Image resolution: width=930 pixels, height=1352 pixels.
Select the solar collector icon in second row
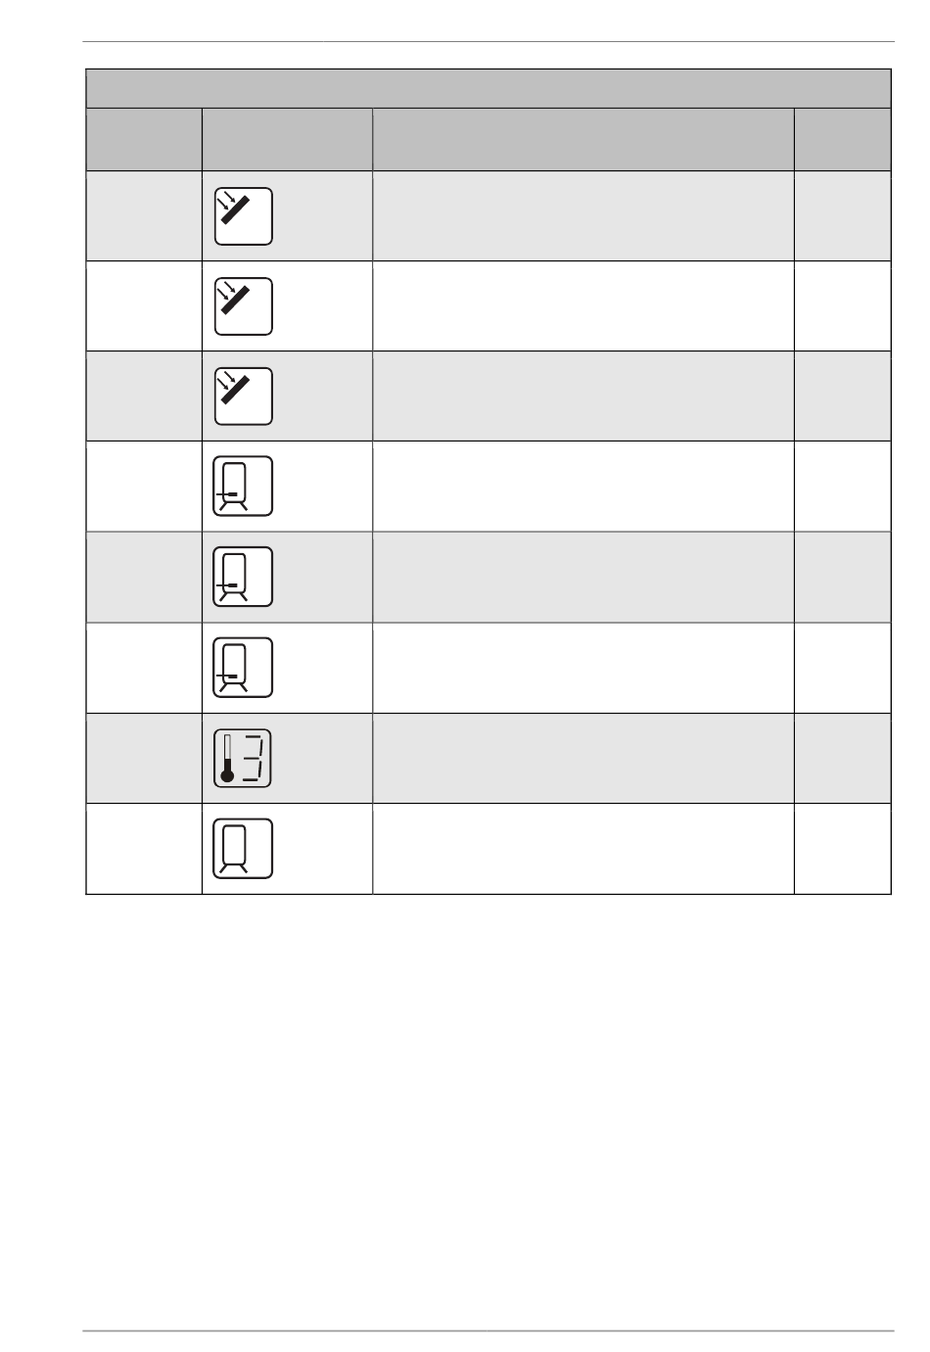[244, 306]
